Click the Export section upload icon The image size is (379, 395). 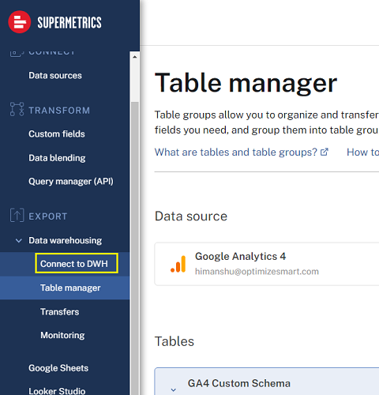click(17, 215)
